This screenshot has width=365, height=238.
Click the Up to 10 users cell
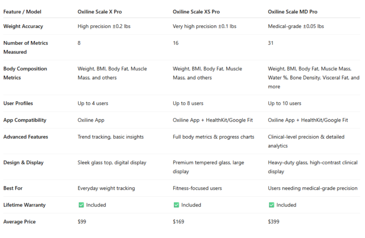(x=284, y=103)
